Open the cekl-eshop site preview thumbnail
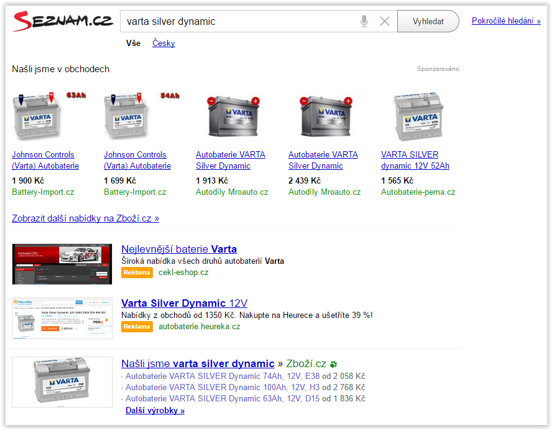The height and width of the screenshot is (430, 552). [62, 264]
